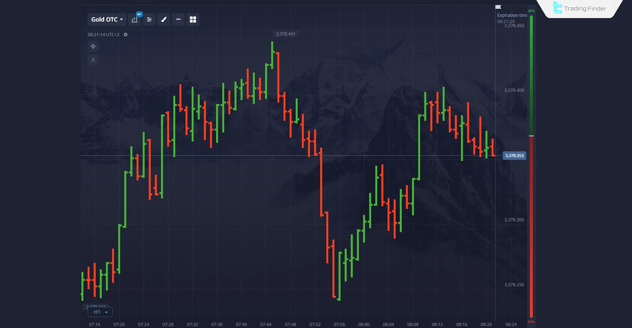Click the 07:44 time axis label
Image resolution: width=632 pixels, height=328 pixels.
266,324
